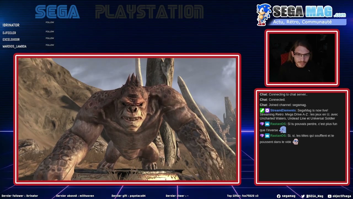The image size is (353, 199).
Task: Click the SEGA logo in the header
Action: coord(57,12)
